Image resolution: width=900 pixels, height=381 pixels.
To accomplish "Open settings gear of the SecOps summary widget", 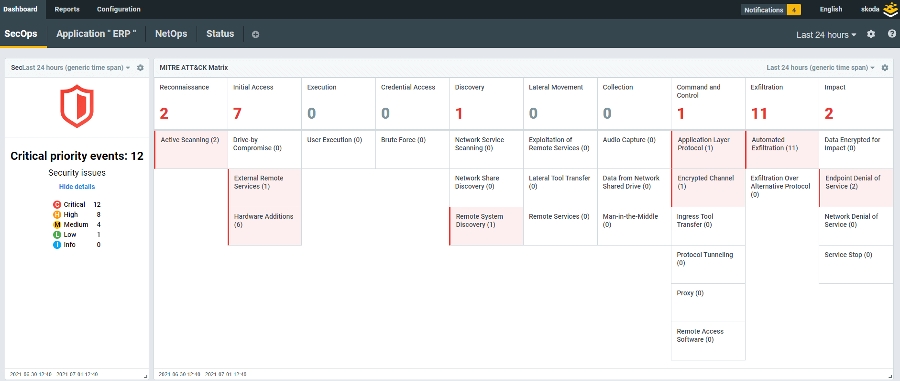I will [x=140, y=68].
